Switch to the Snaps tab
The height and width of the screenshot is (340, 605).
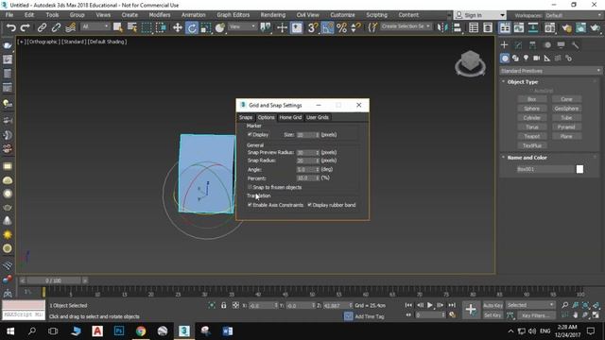(x=246, y=117)
